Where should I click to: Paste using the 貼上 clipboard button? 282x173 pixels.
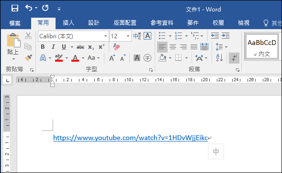point(13,40)
